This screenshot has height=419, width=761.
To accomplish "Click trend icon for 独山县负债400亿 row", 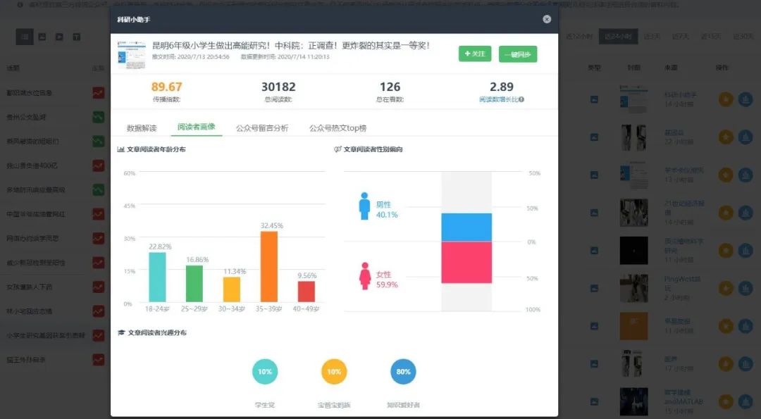I will point(99,165).
